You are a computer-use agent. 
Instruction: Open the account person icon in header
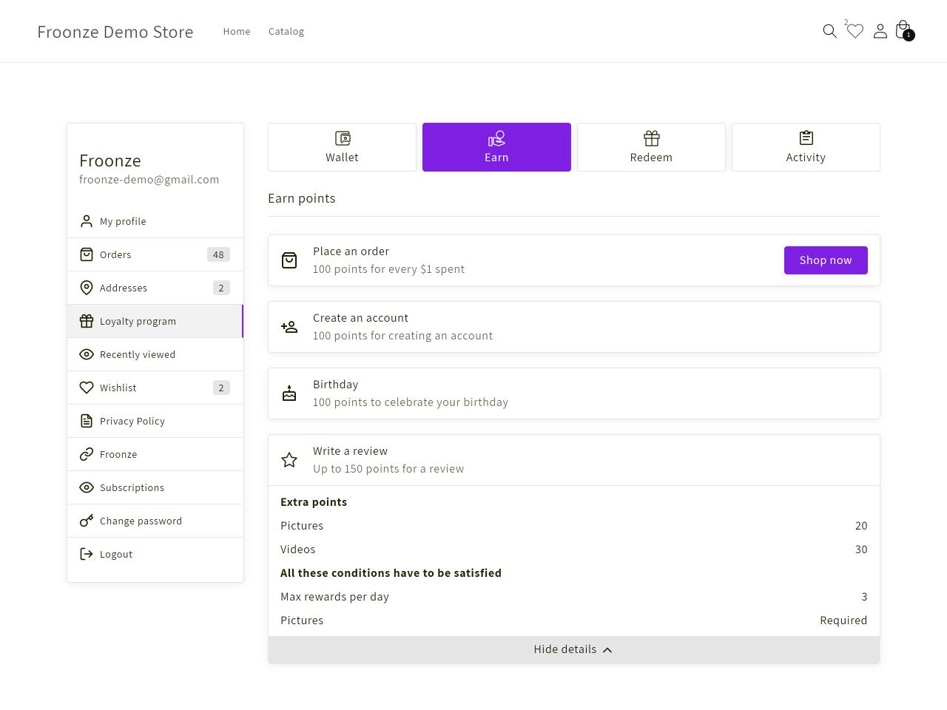coord(880,31)
